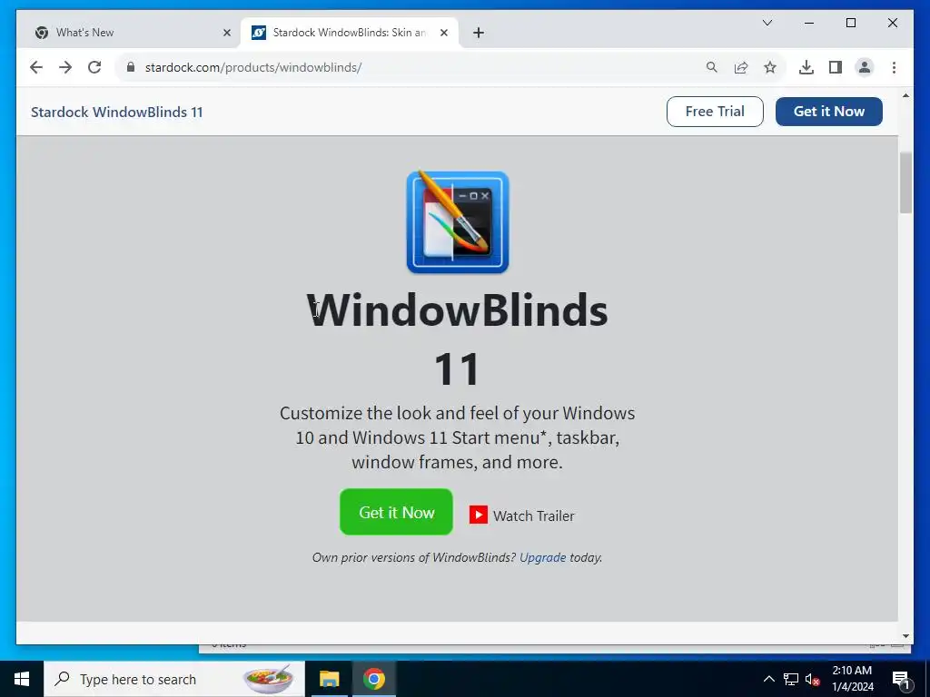Image resolution: width=930 pixels, height=697 pixels.
Task: Open File Explorer from the taskbar
Action: pos(329,679)
